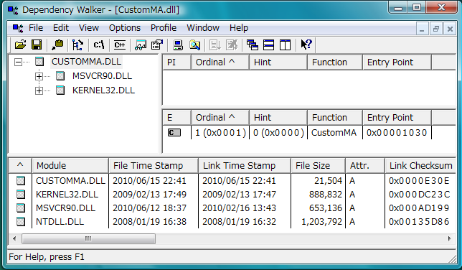462x270 pixels.
Task: Open the Profile menu
Action: 164,28
